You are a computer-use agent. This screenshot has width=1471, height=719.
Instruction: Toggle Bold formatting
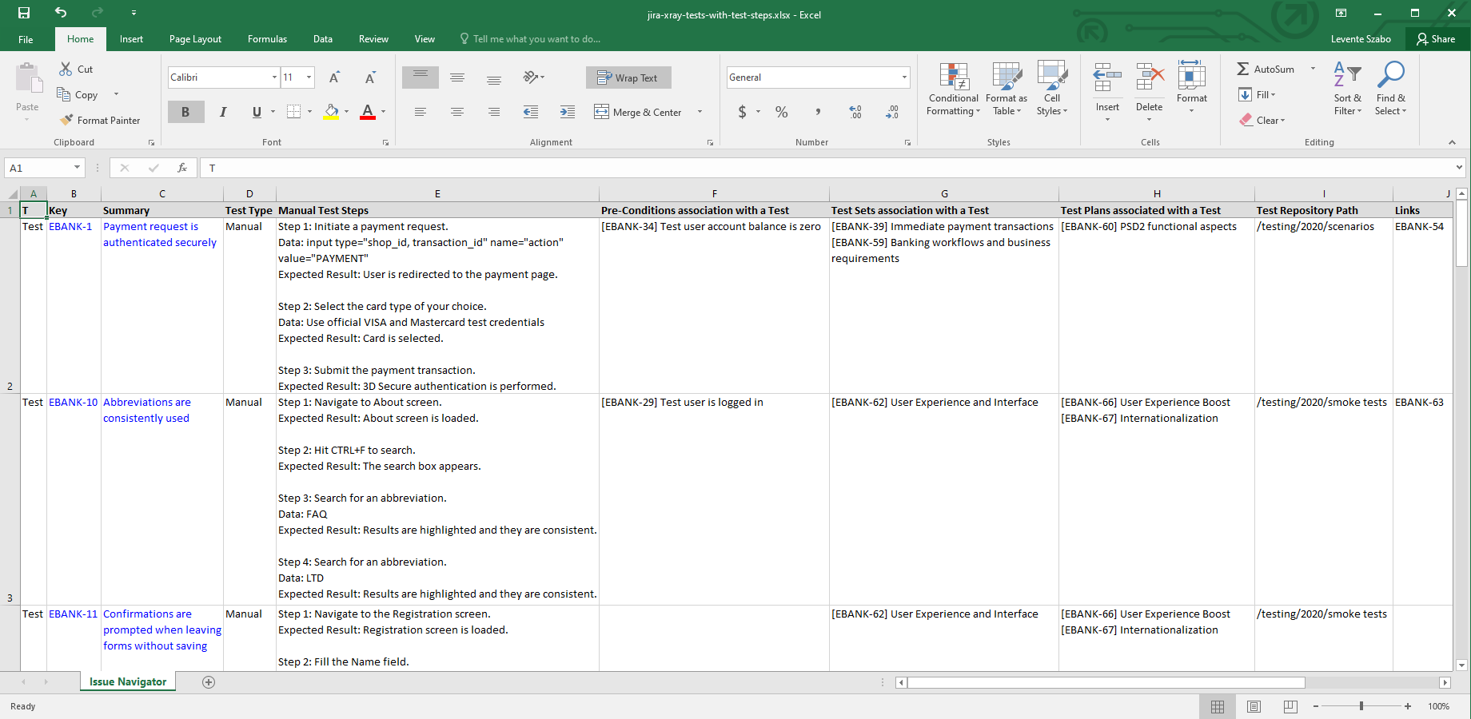tap(185, 113)
